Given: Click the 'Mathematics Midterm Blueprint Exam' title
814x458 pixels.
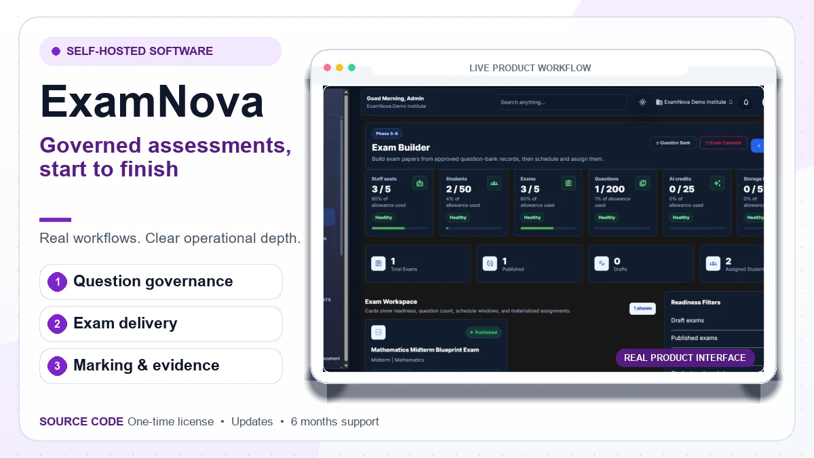Looking at the screenshot, I should click(425, 350).
